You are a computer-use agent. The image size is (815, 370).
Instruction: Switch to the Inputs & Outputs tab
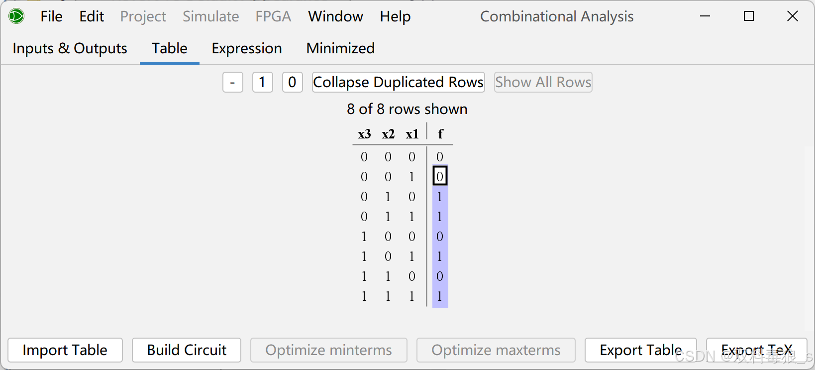click(70, 48)
